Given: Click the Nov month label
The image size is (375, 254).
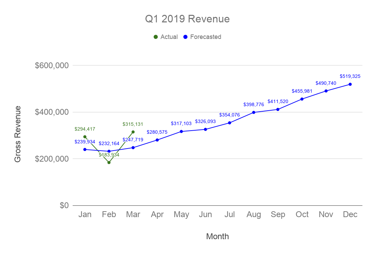Looking at the screenshot, I should tap(326, 214).
